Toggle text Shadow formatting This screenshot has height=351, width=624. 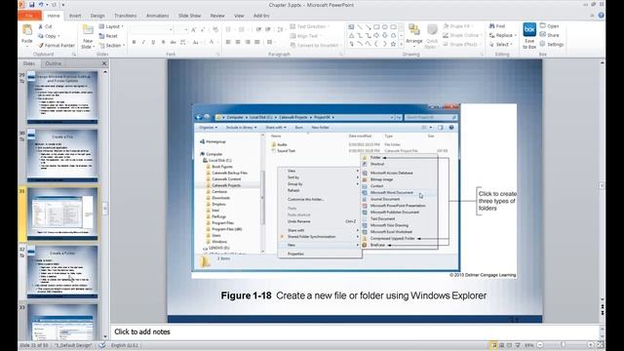163,42
